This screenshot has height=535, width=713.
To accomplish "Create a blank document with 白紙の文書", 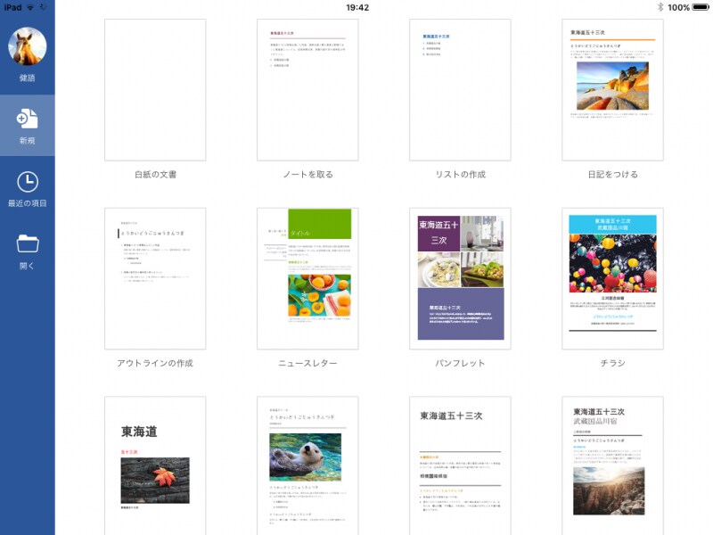I will pos(155,87).
